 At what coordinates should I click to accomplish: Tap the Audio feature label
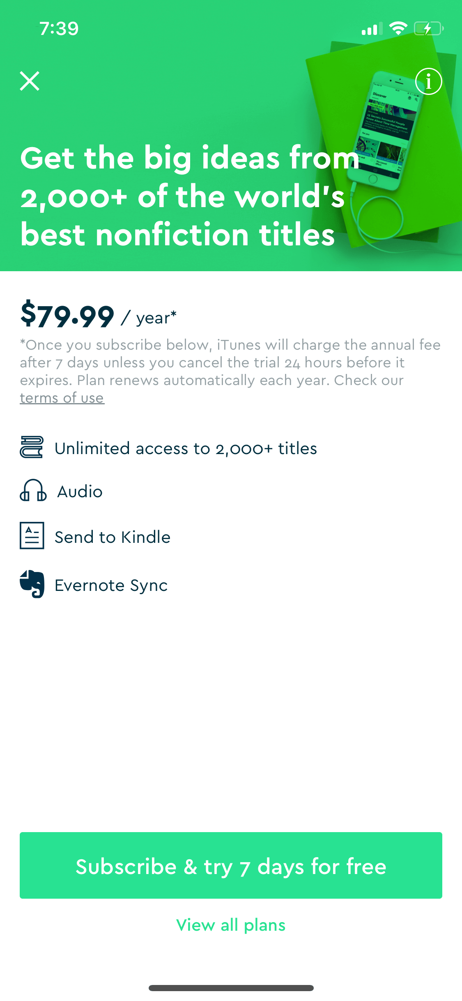point(80,491)
